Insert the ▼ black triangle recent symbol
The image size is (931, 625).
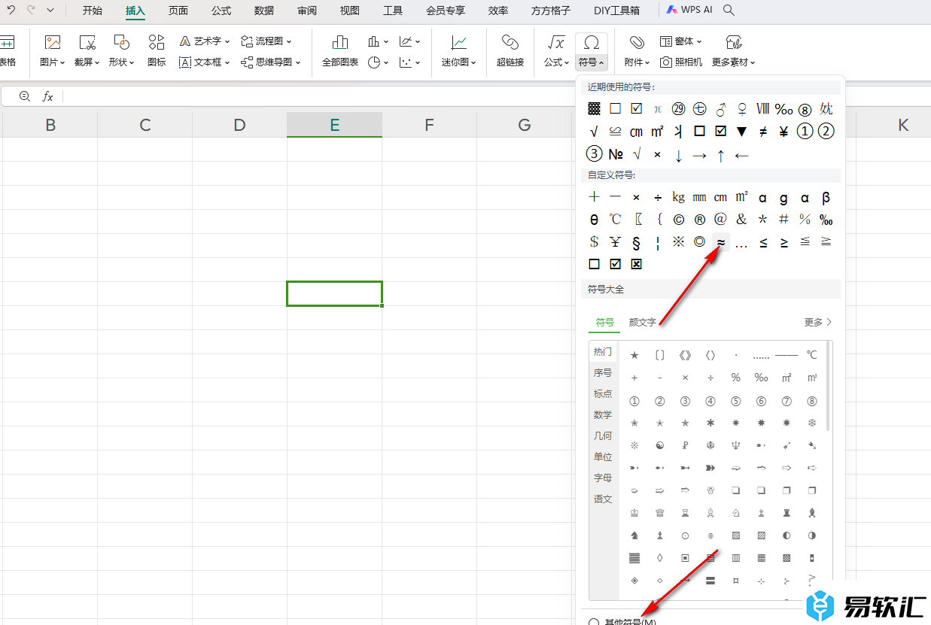coord(741,132)
